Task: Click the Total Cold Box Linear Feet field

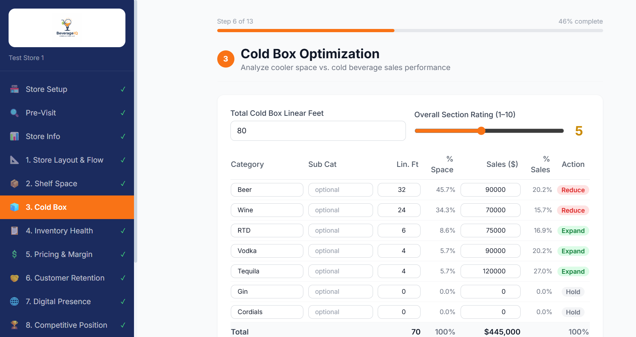Action: click(318, 131)
